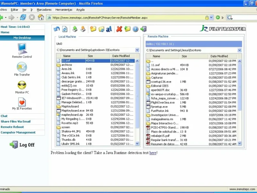Click the exit door icon in toolbar

coord(143,29)
